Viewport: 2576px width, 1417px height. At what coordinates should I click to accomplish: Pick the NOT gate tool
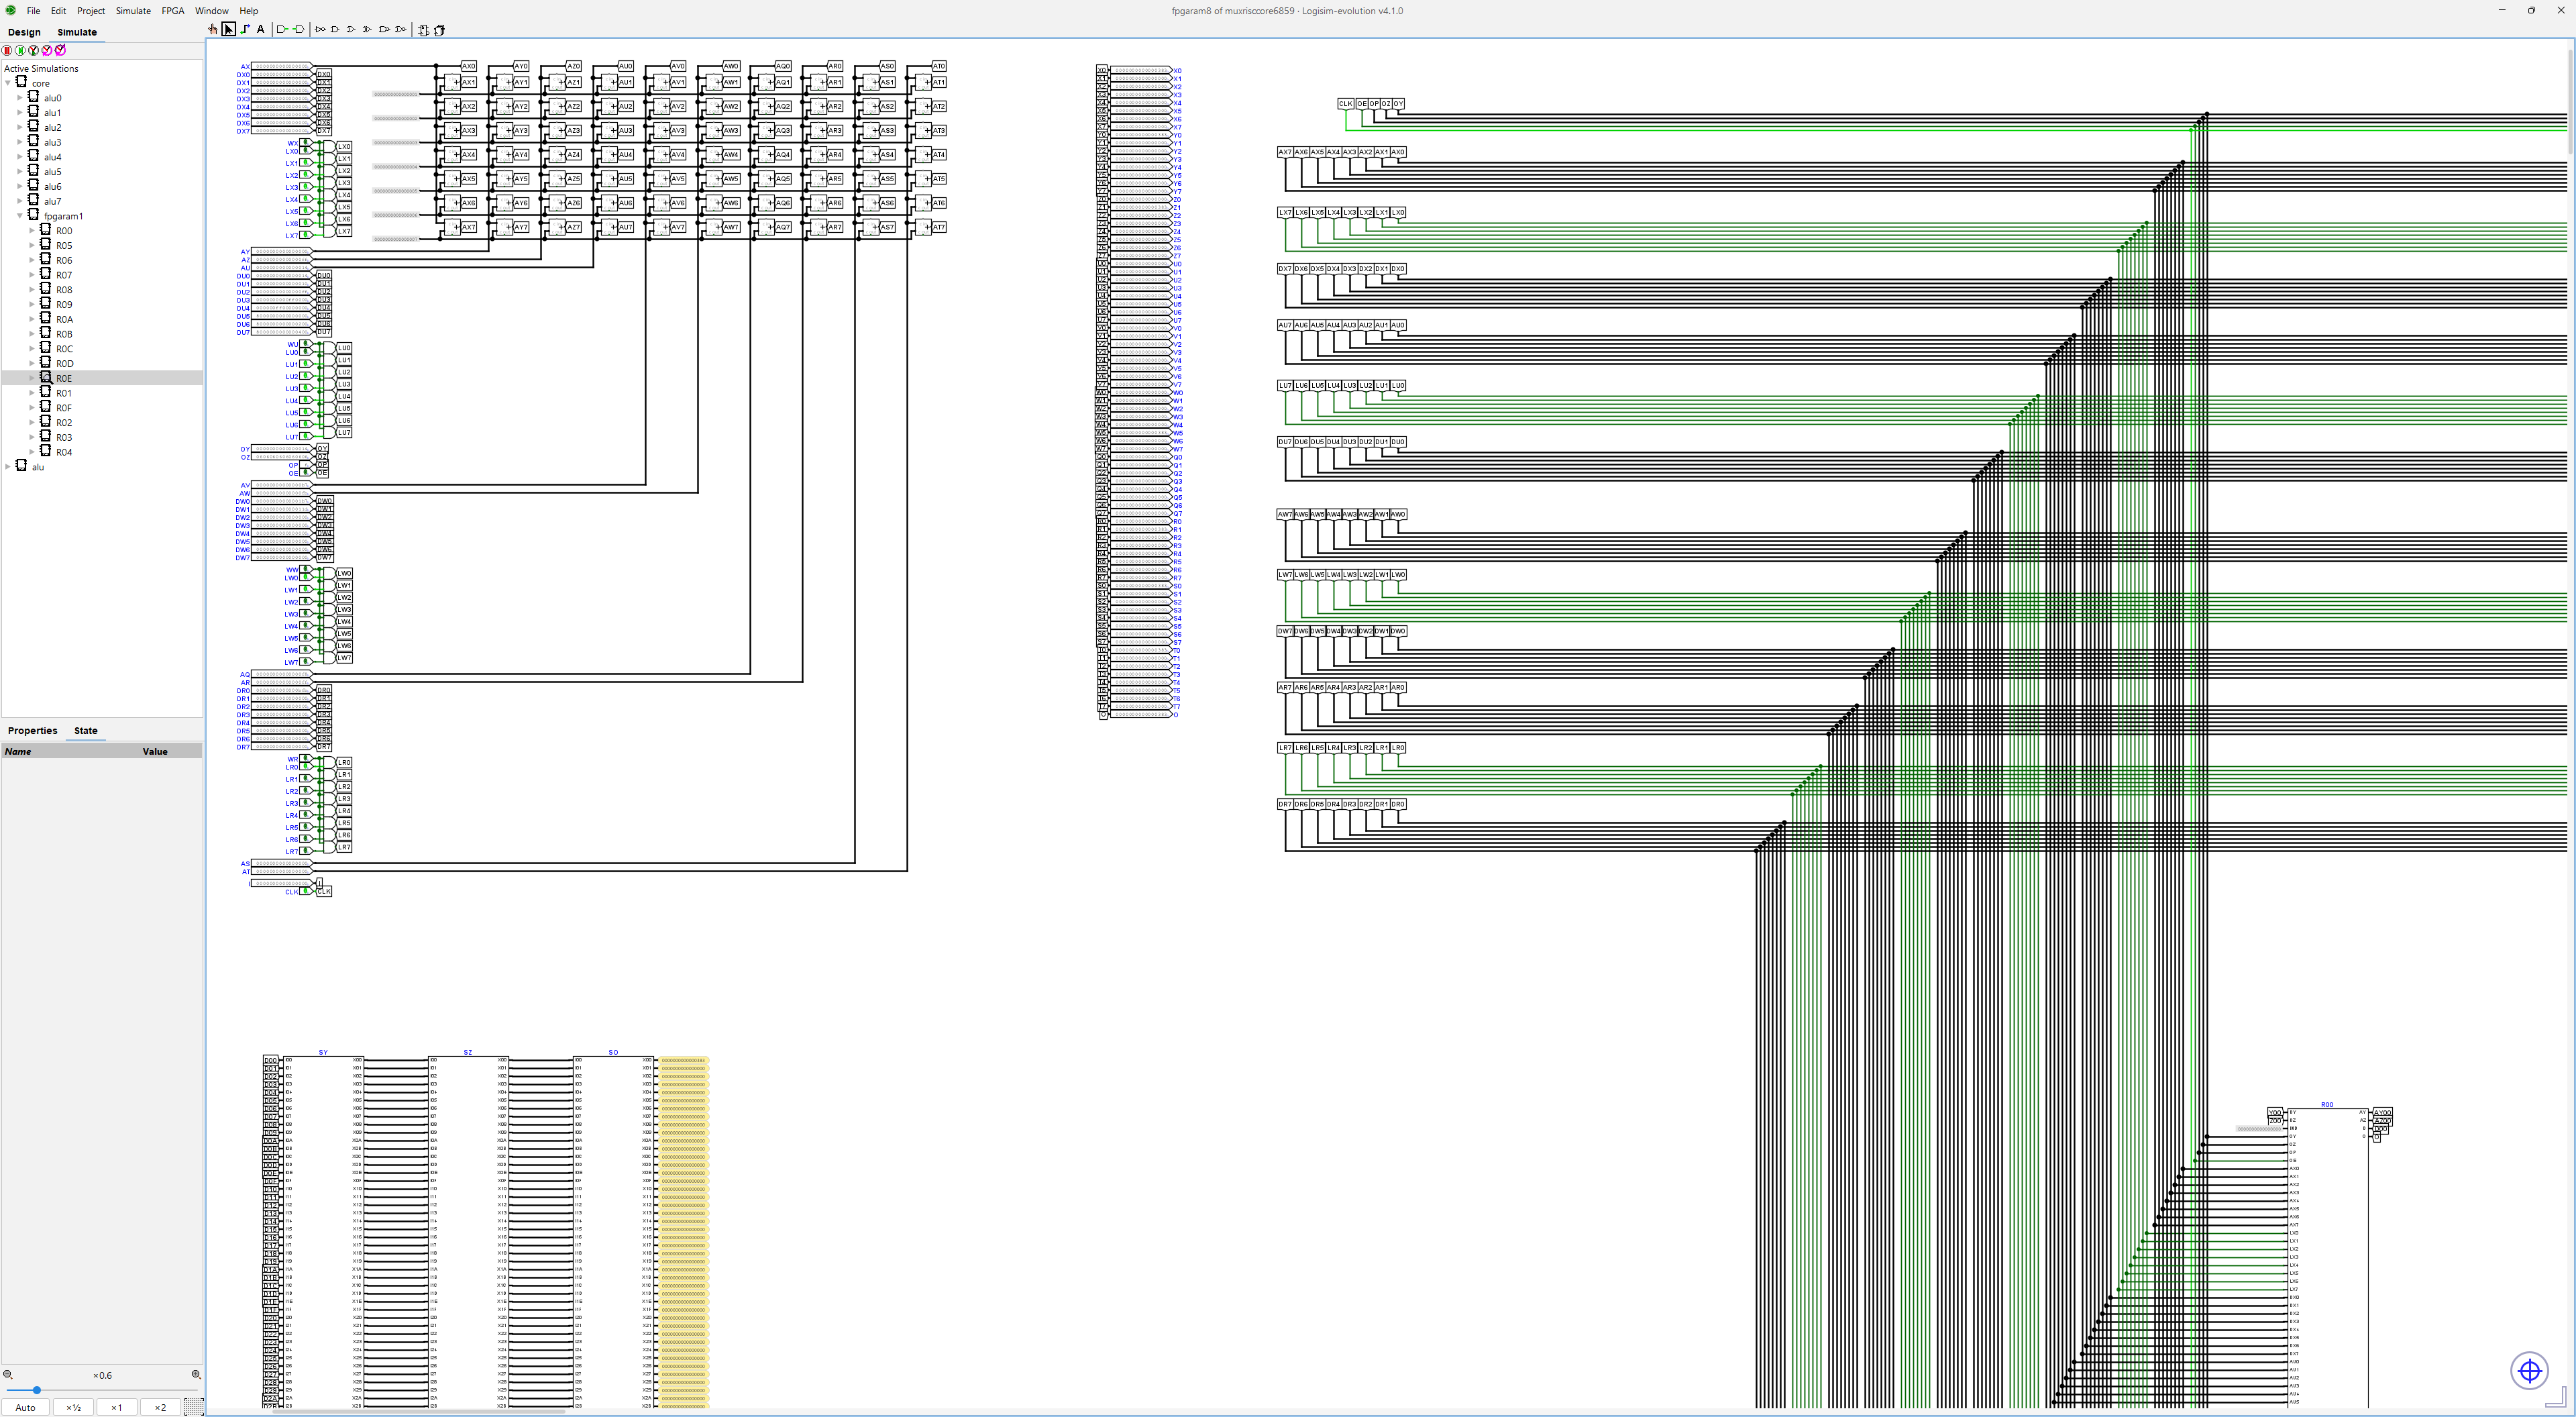320,29
